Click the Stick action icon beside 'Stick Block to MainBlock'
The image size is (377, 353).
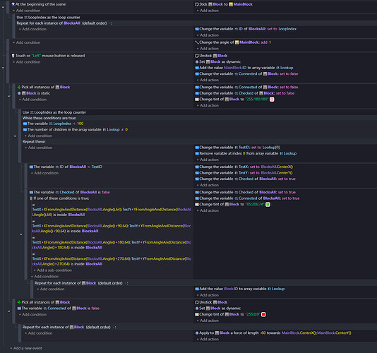(197, 4)
